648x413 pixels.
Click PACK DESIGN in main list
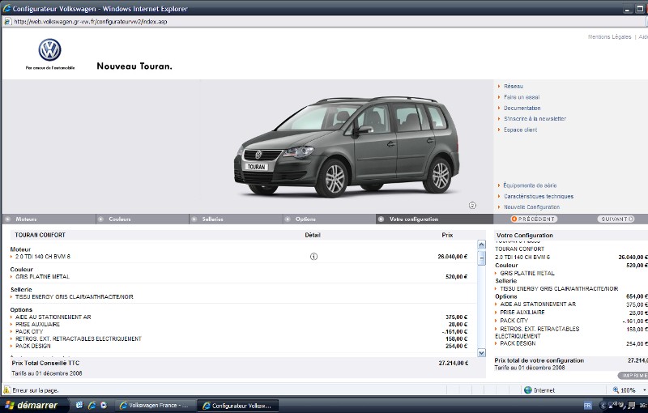coord(32,346)
